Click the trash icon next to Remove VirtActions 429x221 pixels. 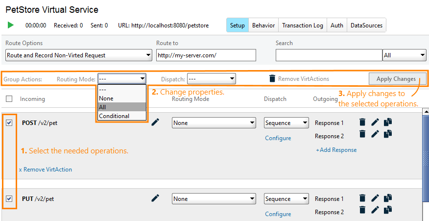272,78
